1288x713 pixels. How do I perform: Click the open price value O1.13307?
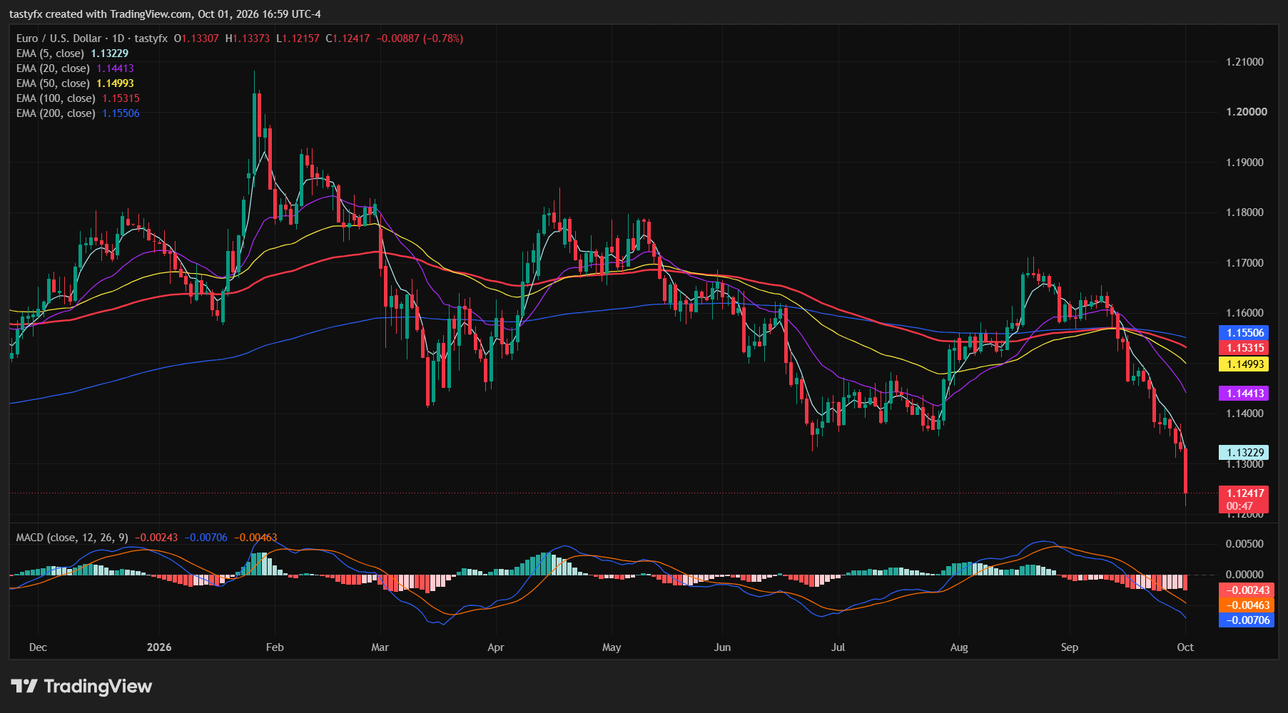tap(196, 39)
